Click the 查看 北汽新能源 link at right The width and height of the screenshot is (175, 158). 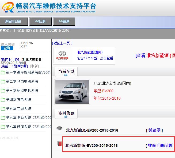[x=155, y=55]
